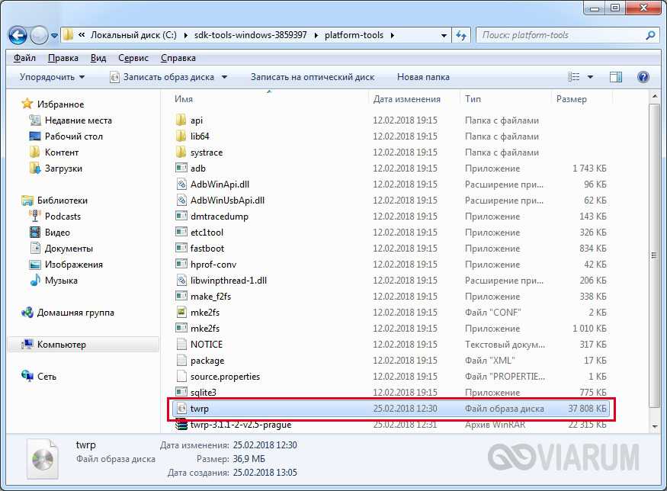Click the Back navigation arrow button
Viewport: 667px width, 491px height.
[19, 35]
